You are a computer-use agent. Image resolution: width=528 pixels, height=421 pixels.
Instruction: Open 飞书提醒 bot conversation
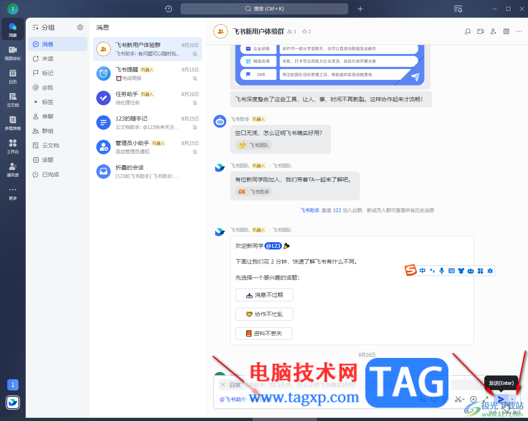click(148, 74)
